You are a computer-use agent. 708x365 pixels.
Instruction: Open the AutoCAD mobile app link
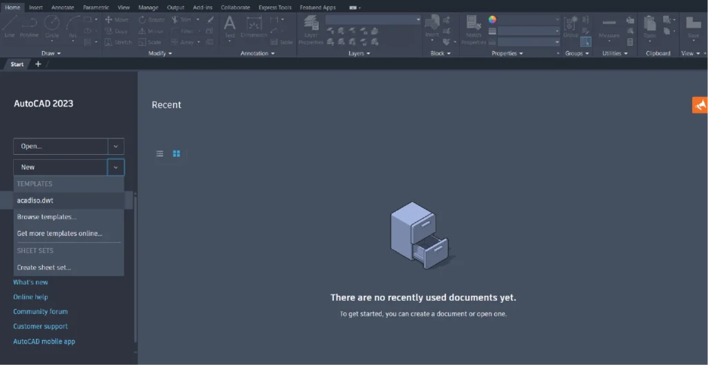pos(44,341)
